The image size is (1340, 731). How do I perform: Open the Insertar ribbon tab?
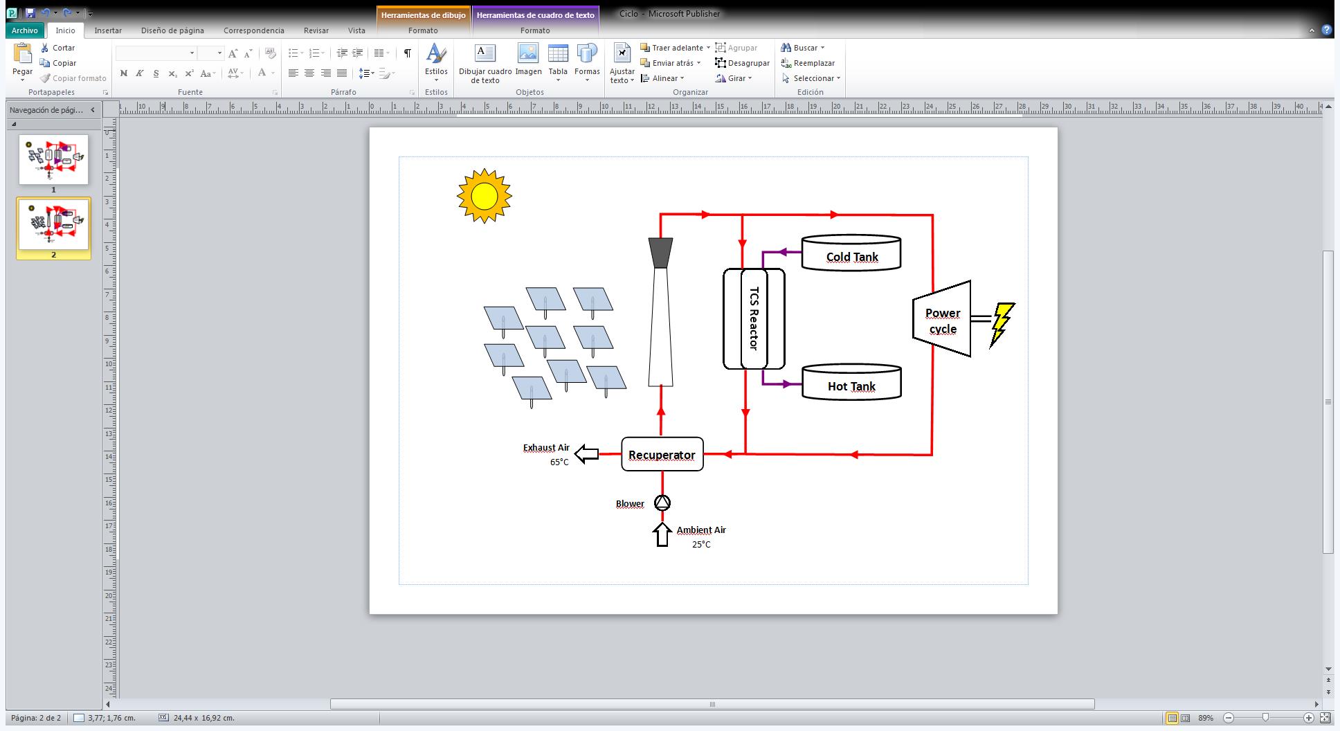108,30
